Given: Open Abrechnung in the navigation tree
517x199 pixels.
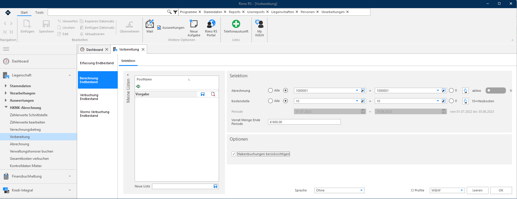Looking at the screenshot, I should pyautogui.click(x=19, y=144).
